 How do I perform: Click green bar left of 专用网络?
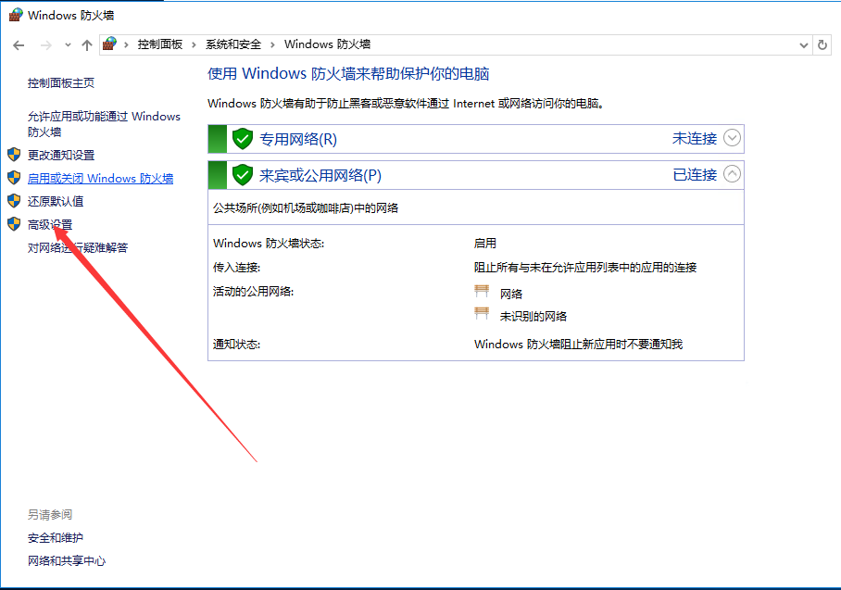click(218, 139)
